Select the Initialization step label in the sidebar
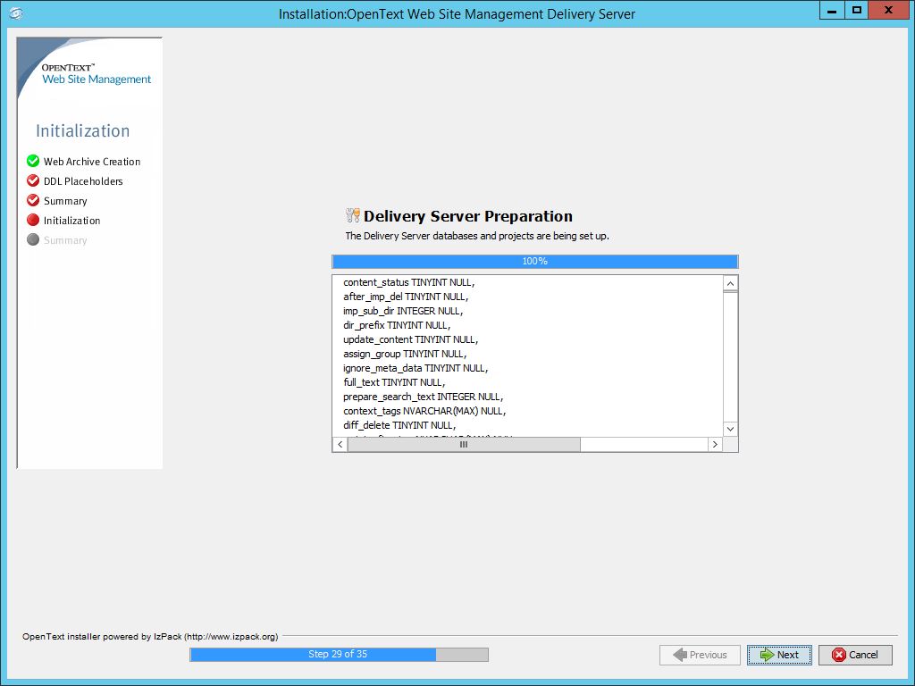915x686 pixels. (x=71, y=221)
